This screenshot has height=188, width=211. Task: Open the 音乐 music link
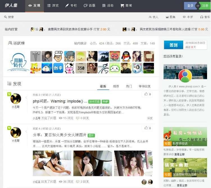[x=205, y=17]
